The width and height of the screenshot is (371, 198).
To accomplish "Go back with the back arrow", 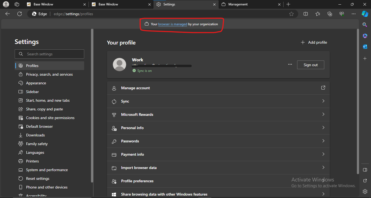I will point(8,14).
